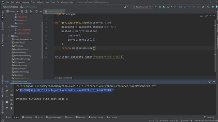Open SavePasswords run configuration dropdown
The image size is (218, 122).
142,7
